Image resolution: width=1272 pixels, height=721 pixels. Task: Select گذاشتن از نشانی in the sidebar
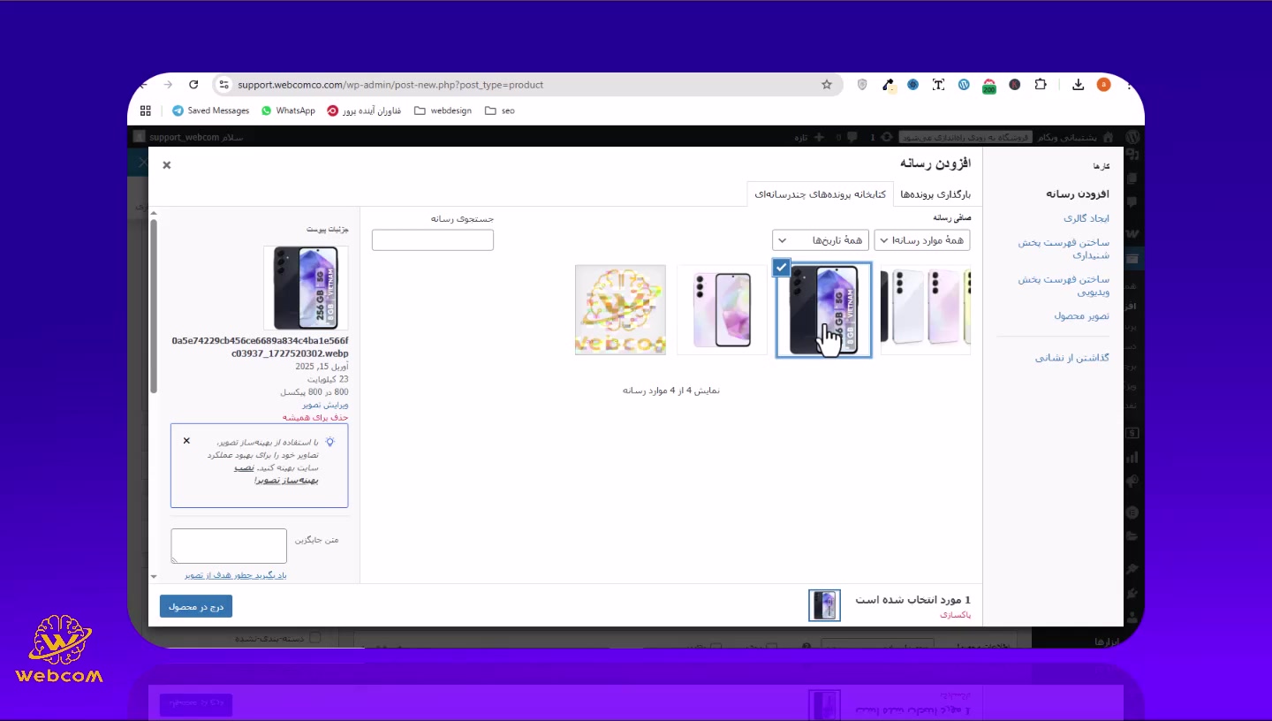pyautogui.click(x=1072, y=358)
